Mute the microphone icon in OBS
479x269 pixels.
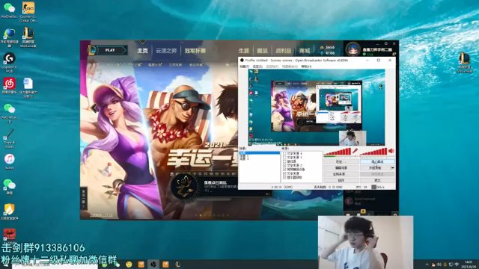pyautogui.click(x=355, y=151)
